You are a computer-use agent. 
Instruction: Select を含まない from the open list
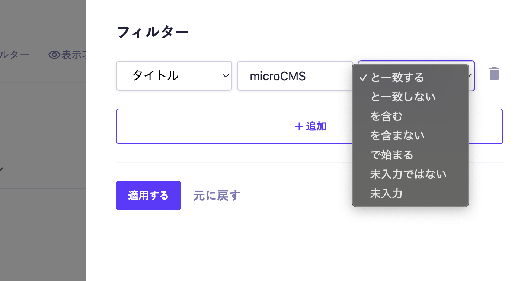pos(397,135)
